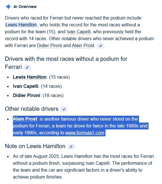Click the AI Overview sparkle icon

(8, 7)
